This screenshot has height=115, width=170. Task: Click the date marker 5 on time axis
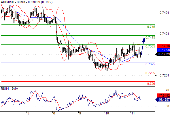click(28, 113)
